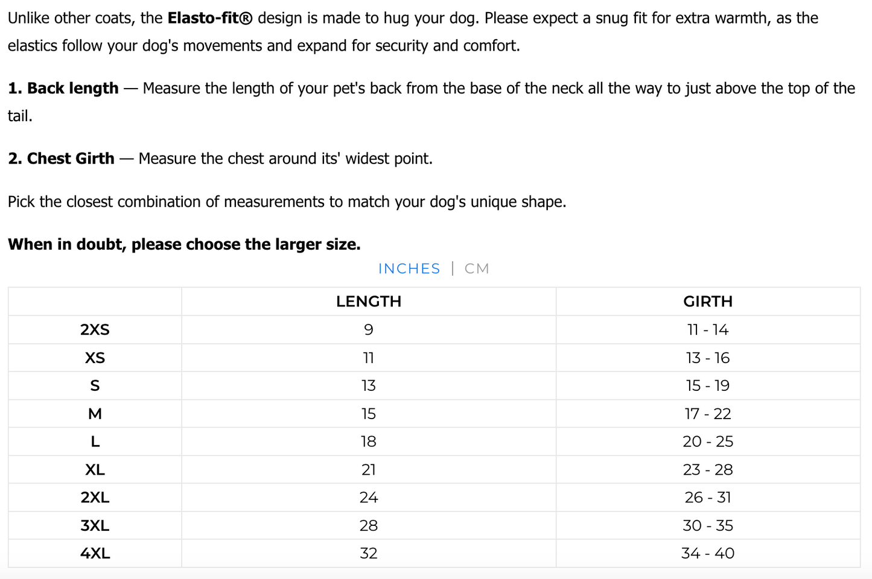This screenshot has height=579, width=872.
Task: Select the 4XL size row label
Action: (95, 554)
